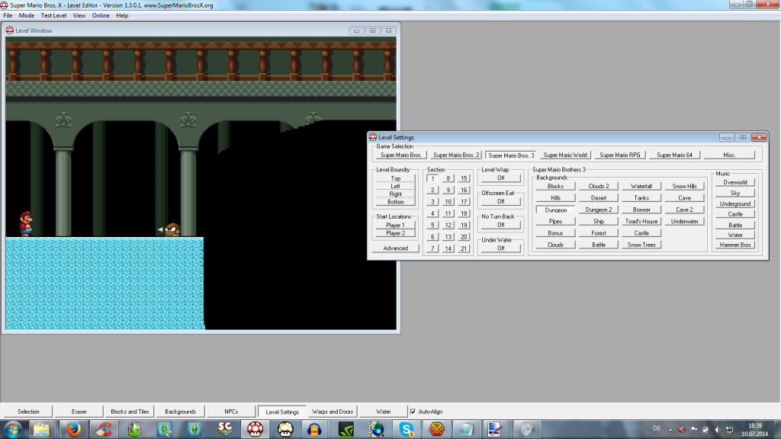The image size is (781, 439).
Task: Open CCleaner from the taskbar
Action: click(x=104, y=429)
